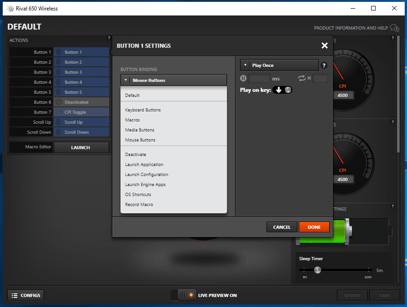Choose Keyboard Buttons from binding list
The height and width of the screenshot is (307, 407).
[174, 110]
